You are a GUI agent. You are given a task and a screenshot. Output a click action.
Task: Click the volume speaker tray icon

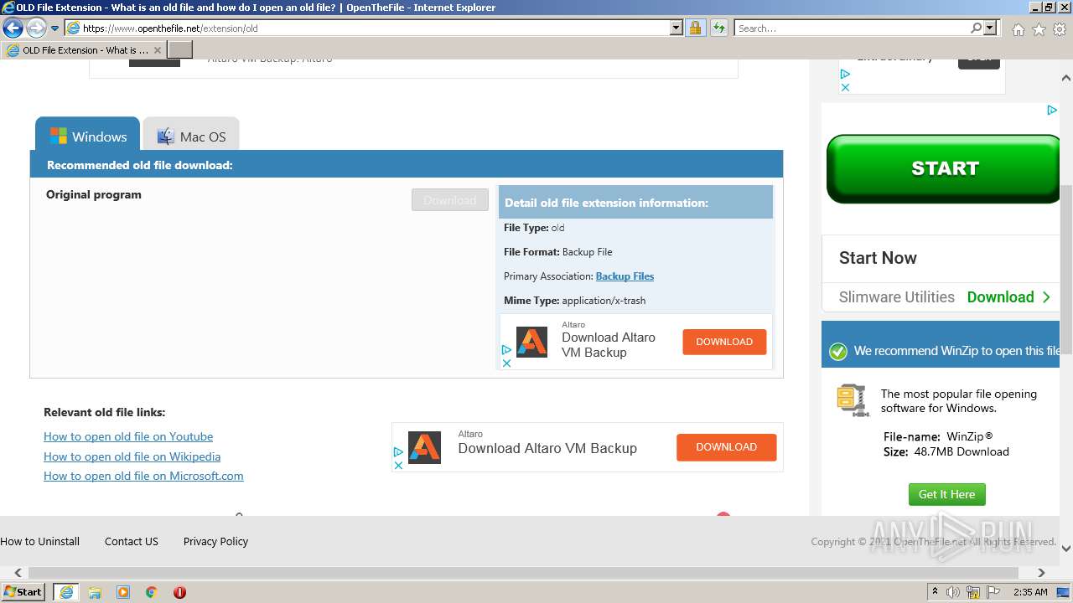953,592
